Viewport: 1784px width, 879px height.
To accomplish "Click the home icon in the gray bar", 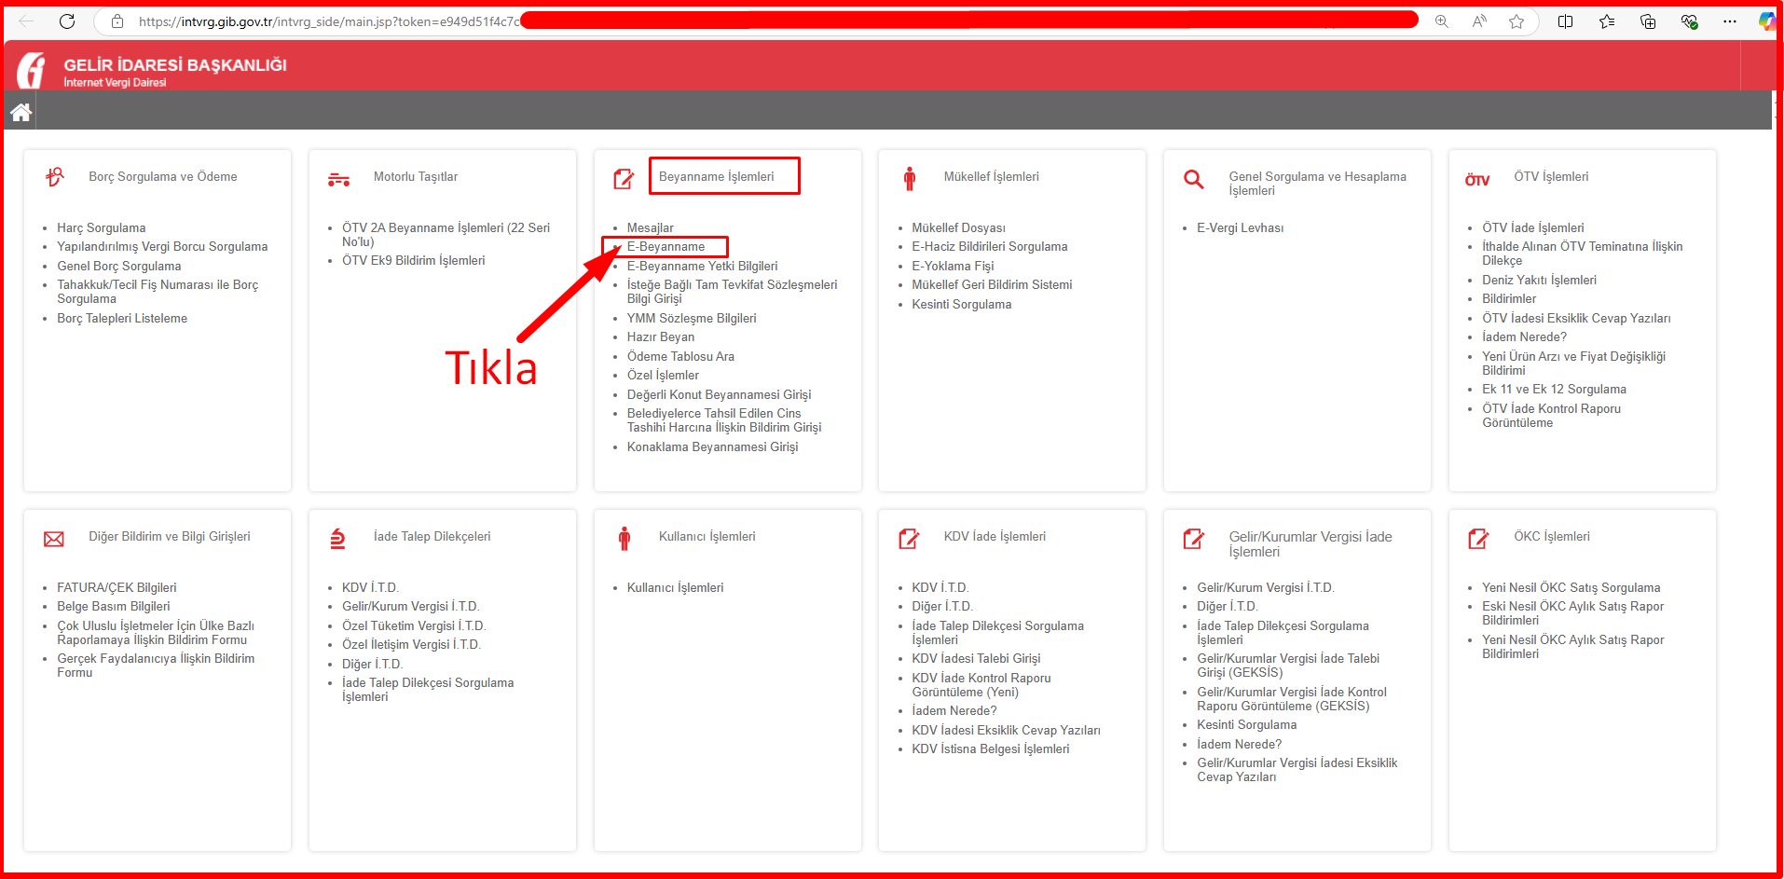I will [x=21, y=113].
